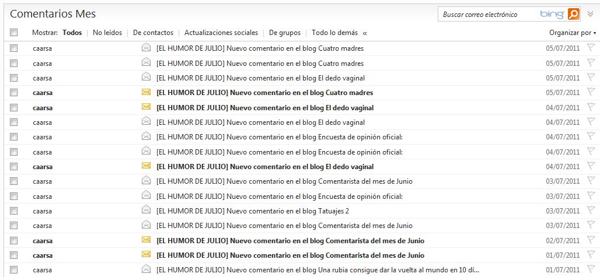600x277 pixels.
Task: Flag the read El dedo message dated 04/07/2011
Action: tap(591, 122)
